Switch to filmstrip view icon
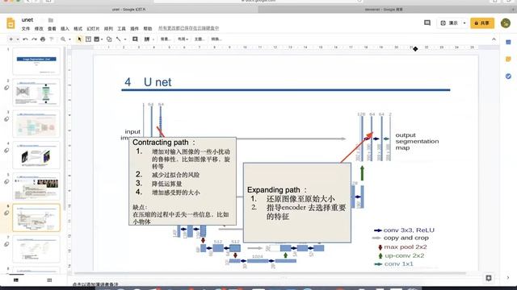The height and width of the screenshot is (290, 517). (x=16, y=280)
